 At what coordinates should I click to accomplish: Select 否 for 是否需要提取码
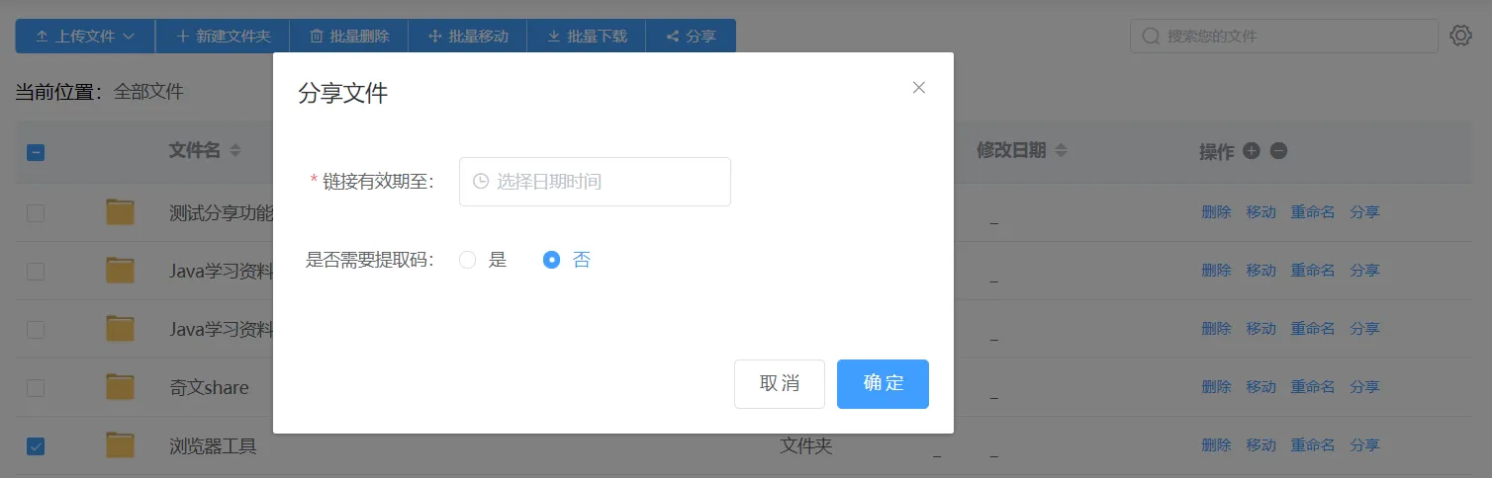567,261
